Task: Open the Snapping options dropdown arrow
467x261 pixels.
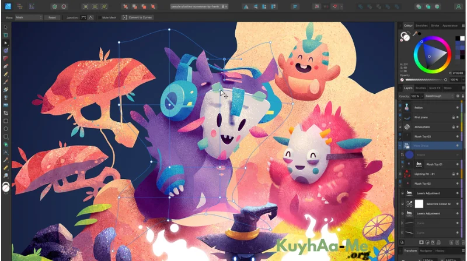Action: point(341,6)
